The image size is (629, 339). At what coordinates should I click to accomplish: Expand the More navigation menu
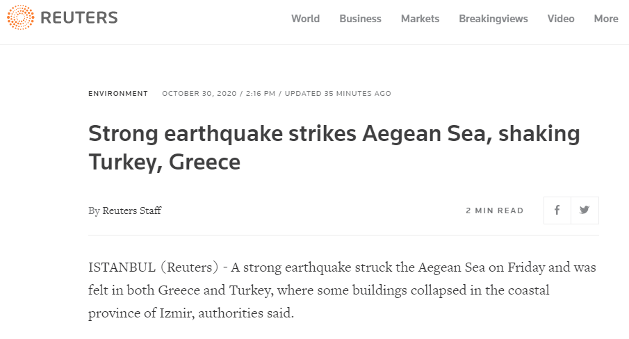point(606,19)
